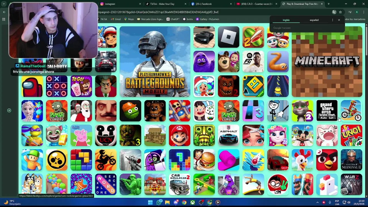Open the Mario game tile
Screen dimensions: 368x207
point(179,135)
